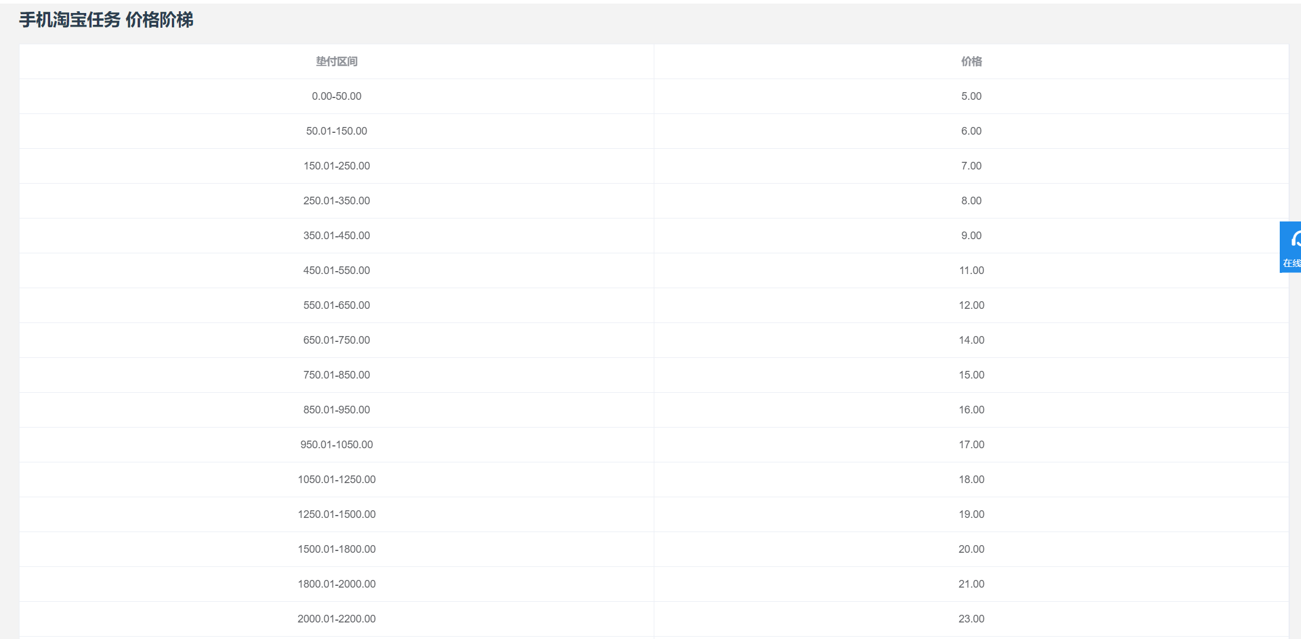Click the price value 21.00
This screenshot has height=639, width=1301.
tap(971, 584)
